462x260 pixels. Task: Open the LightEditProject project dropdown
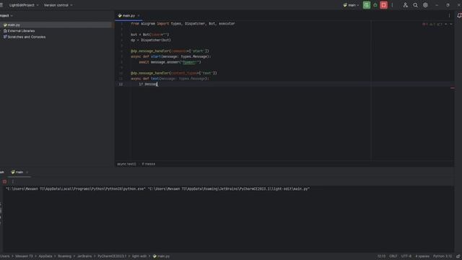[24, 5]
